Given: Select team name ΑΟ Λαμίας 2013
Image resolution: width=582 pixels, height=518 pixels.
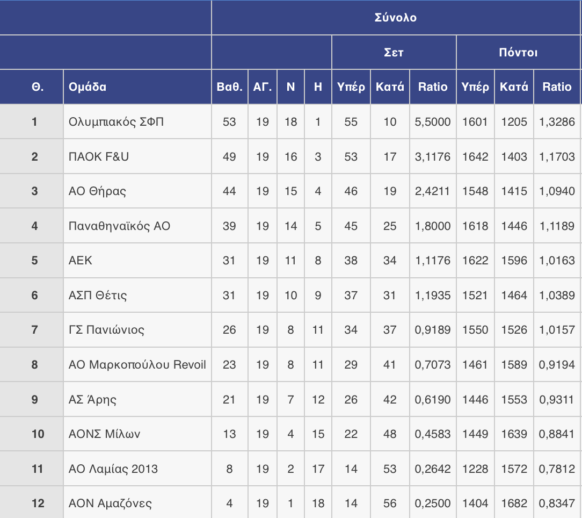Looking at the screenshot, I should (113, 469).
